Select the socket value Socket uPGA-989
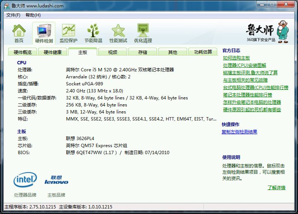 85,84
